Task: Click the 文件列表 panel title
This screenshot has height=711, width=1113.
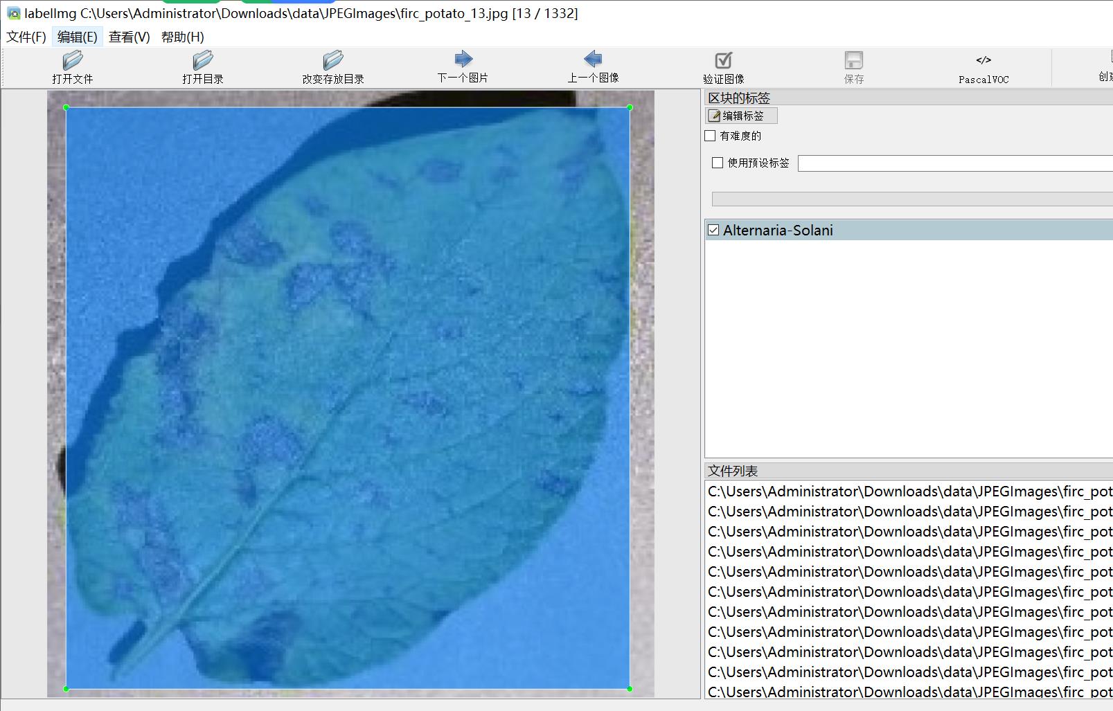Action: pos(733,471)
